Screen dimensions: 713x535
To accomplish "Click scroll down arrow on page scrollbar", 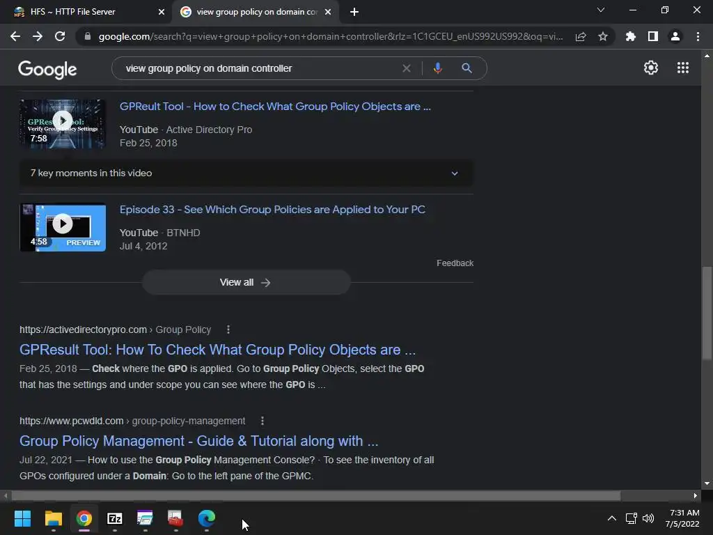I will (707, 483).
